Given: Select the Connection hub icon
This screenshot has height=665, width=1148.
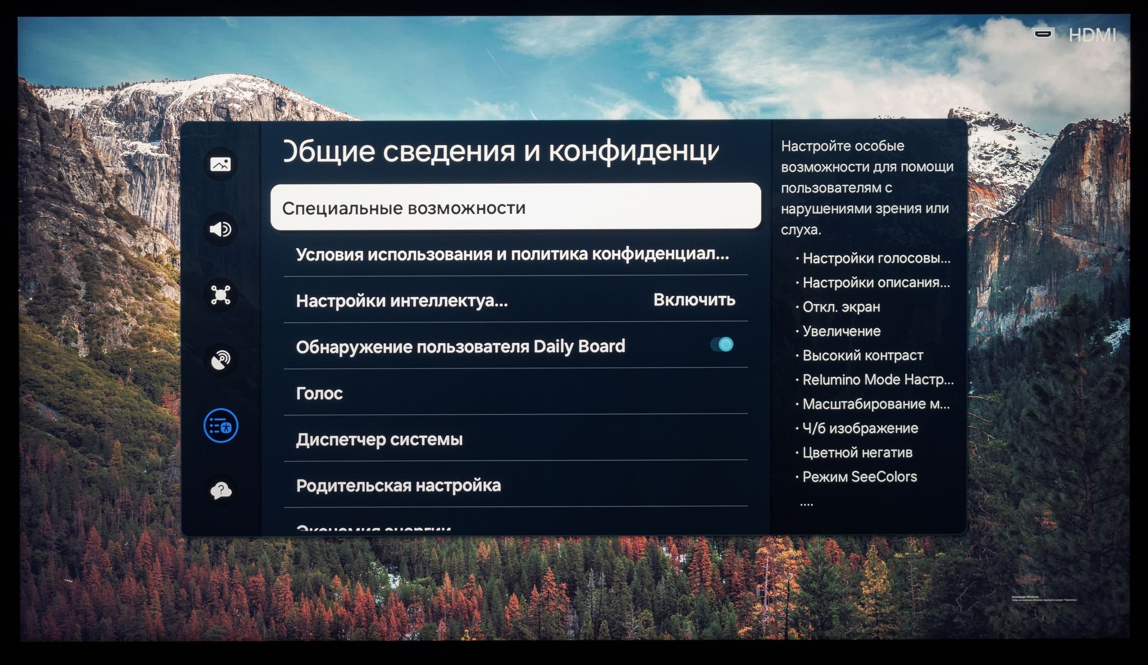Looking at the screenshot, I should click(x=220, y=295).
